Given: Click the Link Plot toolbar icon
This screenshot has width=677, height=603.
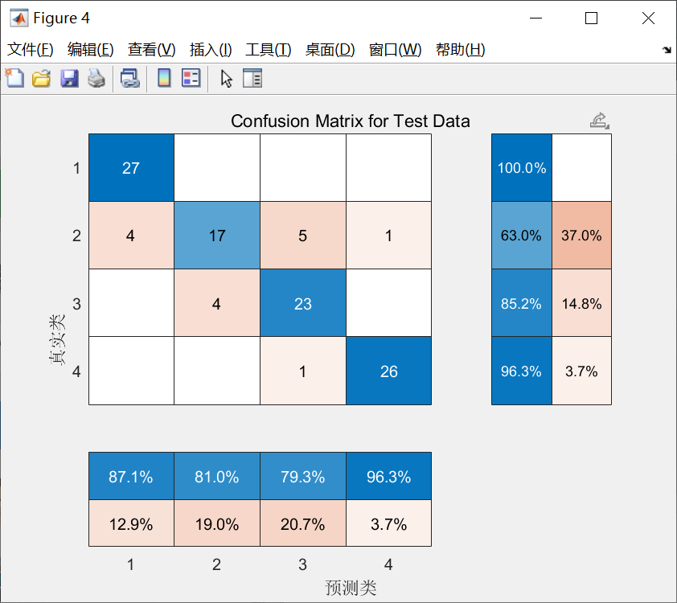Looking at the screenshot, I should (129, 78).
